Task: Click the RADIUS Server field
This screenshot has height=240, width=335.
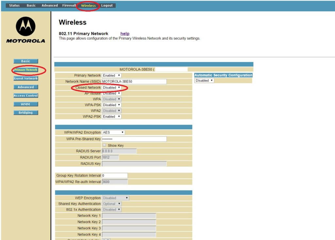Action: pos(119,151)
